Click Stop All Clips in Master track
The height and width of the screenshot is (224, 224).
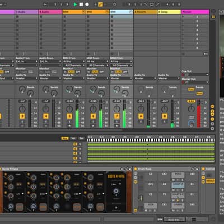[184, 54]
